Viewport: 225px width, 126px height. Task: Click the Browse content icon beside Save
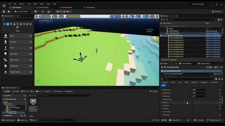[9, 12]
